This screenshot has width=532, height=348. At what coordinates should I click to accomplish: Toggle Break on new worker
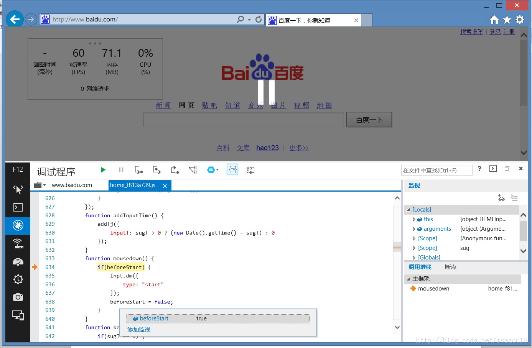193,170
